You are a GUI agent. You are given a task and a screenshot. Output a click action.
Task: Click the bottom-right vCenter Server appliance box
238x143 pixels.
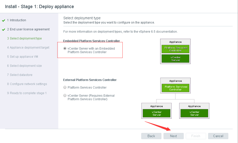coord(194,113)
